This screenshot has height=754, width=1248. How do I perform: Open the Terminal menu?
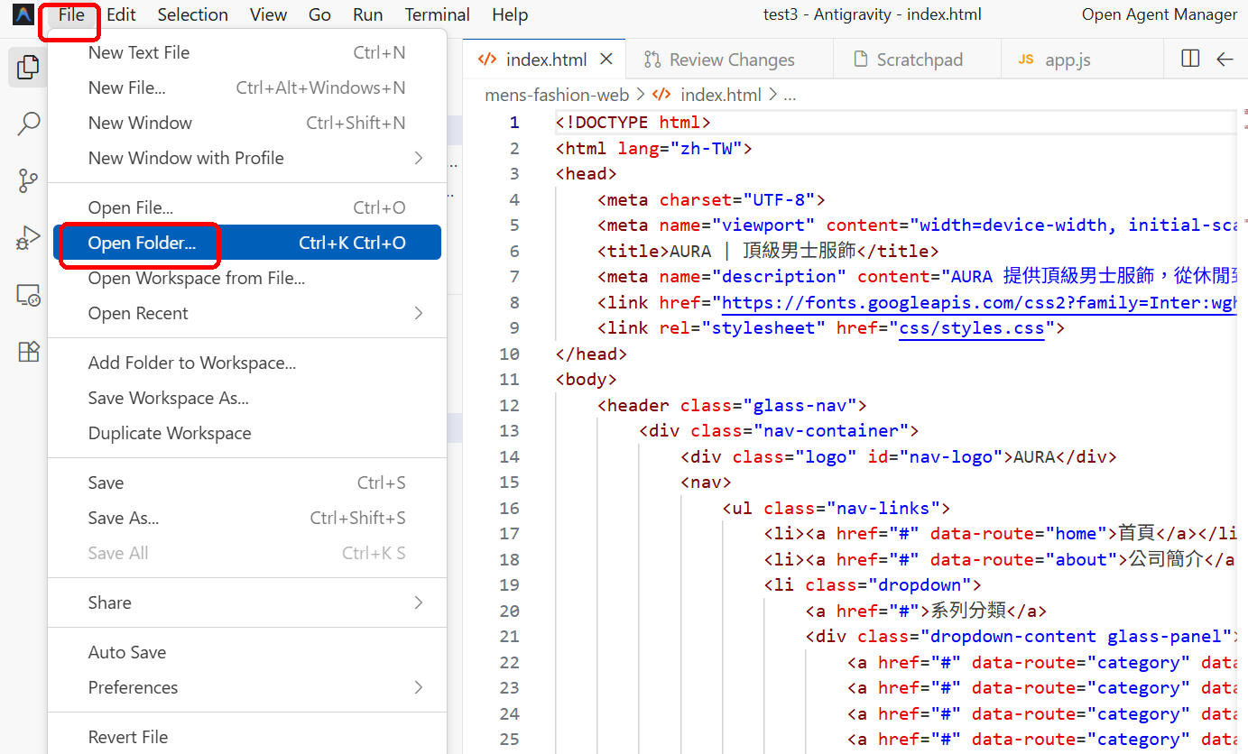437,14
